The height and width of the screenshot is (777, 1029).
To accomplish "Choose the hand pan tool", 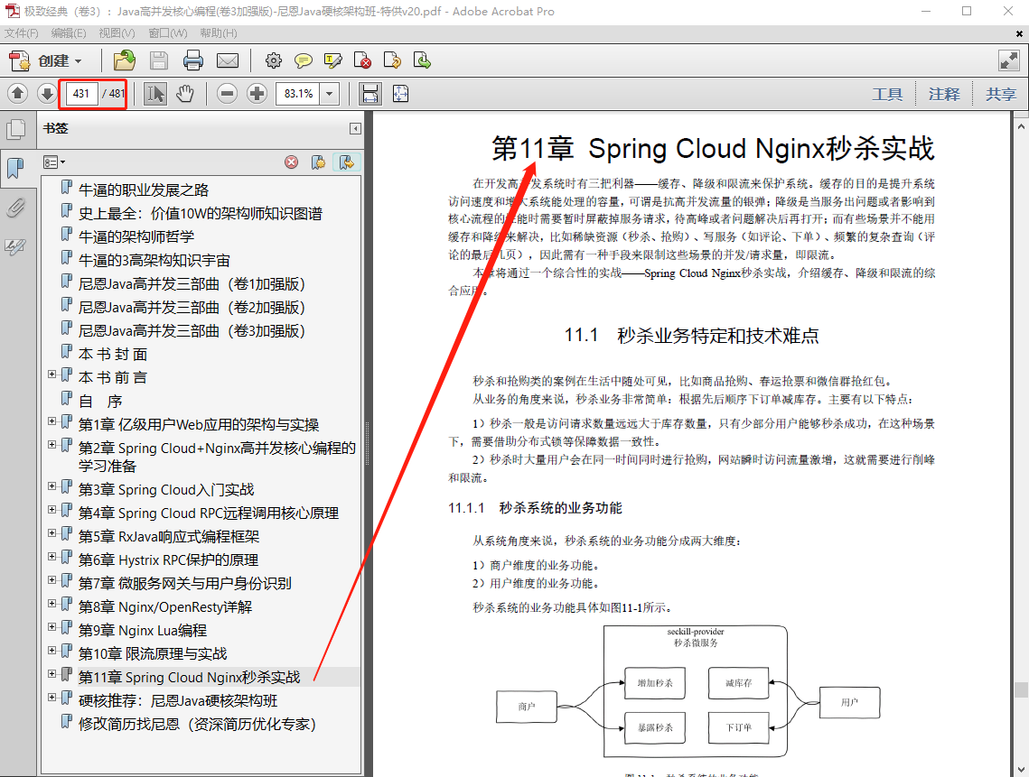I will (185, 94).
